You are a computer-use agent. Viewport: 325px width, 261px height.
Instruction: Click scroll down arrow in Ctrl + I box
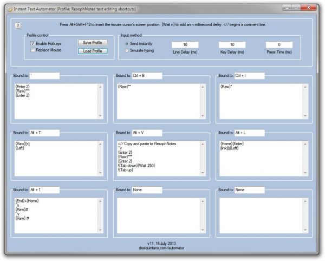click(305, 116)
